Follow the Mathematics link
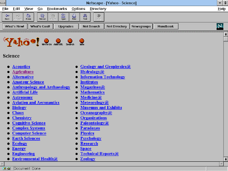Viewport: 228px width, 171px height. (93, 92)
